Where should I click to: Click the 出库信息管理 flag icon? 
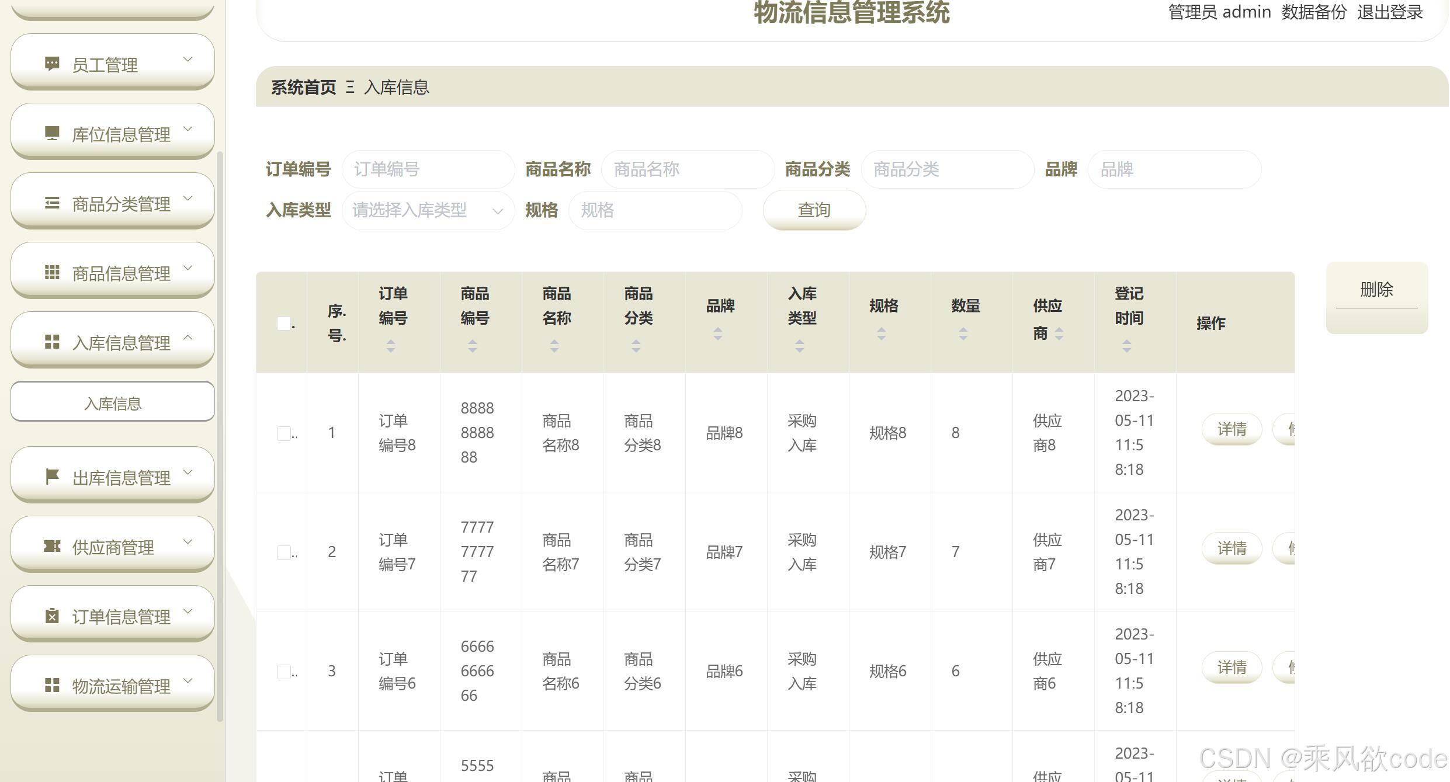52,477
